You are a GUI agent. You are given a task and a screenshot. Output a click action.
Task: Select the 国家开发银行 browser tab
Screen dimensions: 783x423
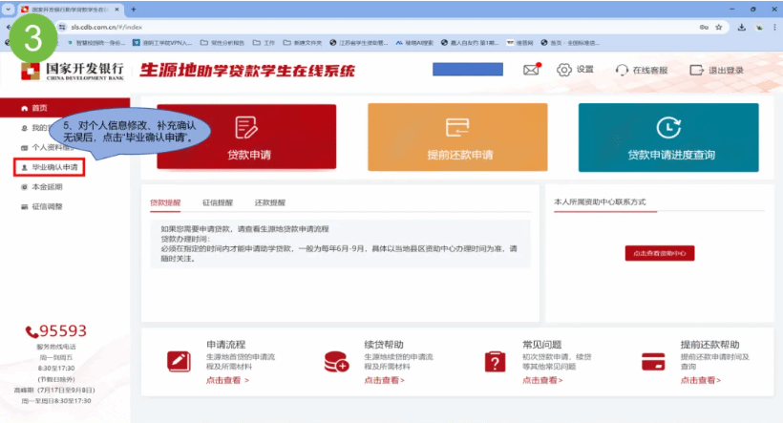70,10
